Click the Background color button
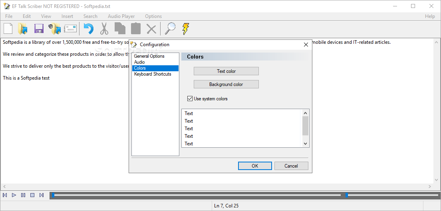The width and height of the screenshot is (441, 211). (226, 84)
